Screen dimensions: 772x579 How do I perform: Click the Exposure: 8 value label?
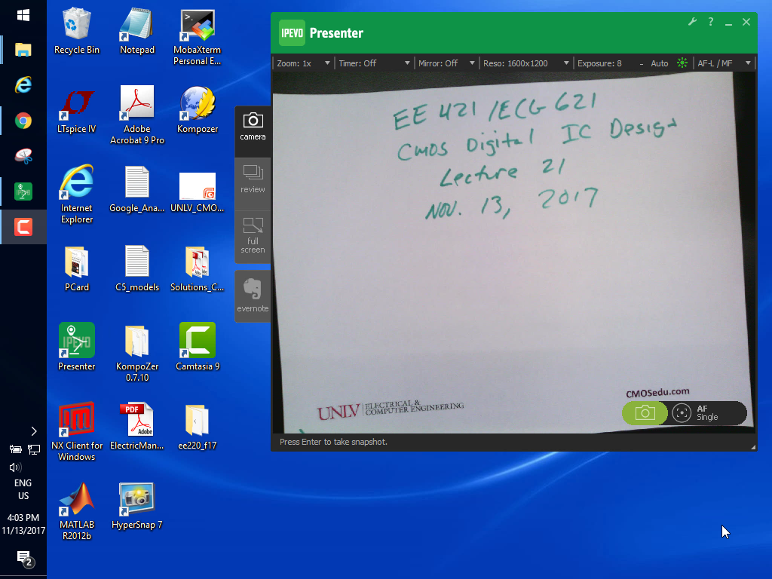(599, 63)
